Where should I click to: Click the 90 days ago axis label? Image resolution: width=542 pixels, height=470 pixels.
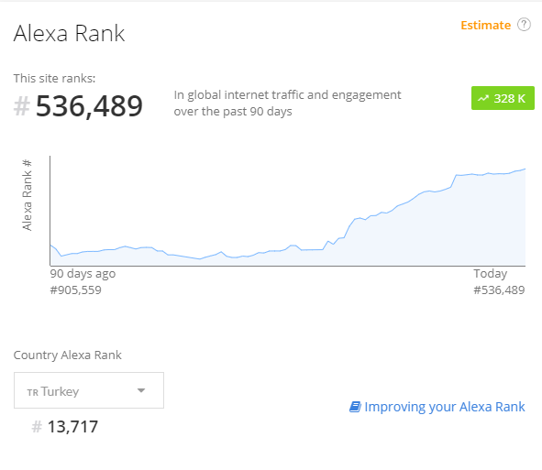83,274
